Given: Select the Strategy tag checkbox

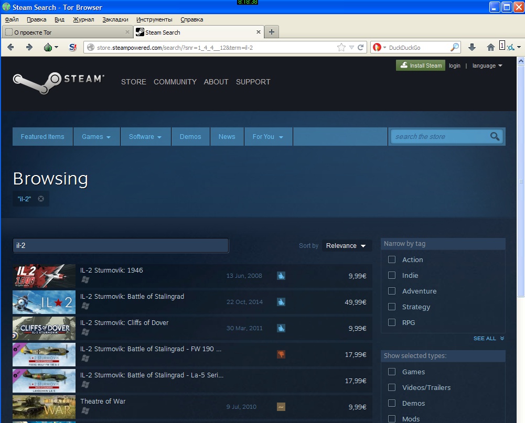Looking at the screenshot, I should 392,307.
